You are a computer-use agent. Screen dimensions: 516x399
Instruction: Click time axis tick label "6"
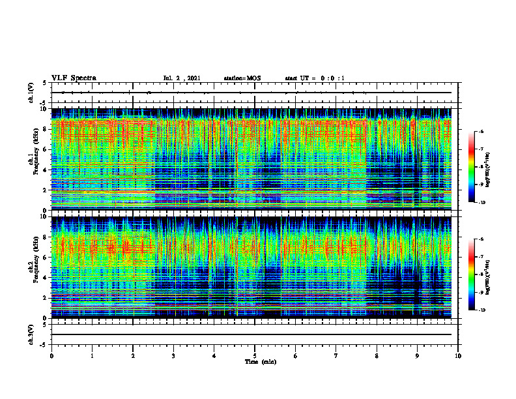pos(296,356)
